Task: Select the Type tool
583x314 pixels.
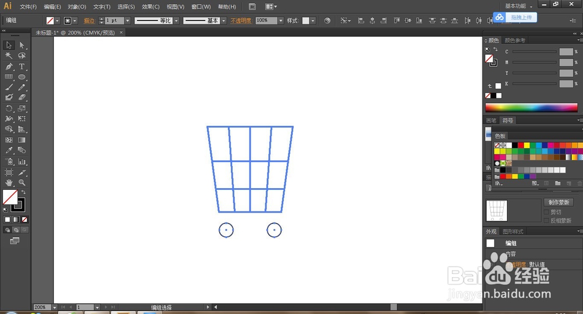Action: (x=22, y=66)
